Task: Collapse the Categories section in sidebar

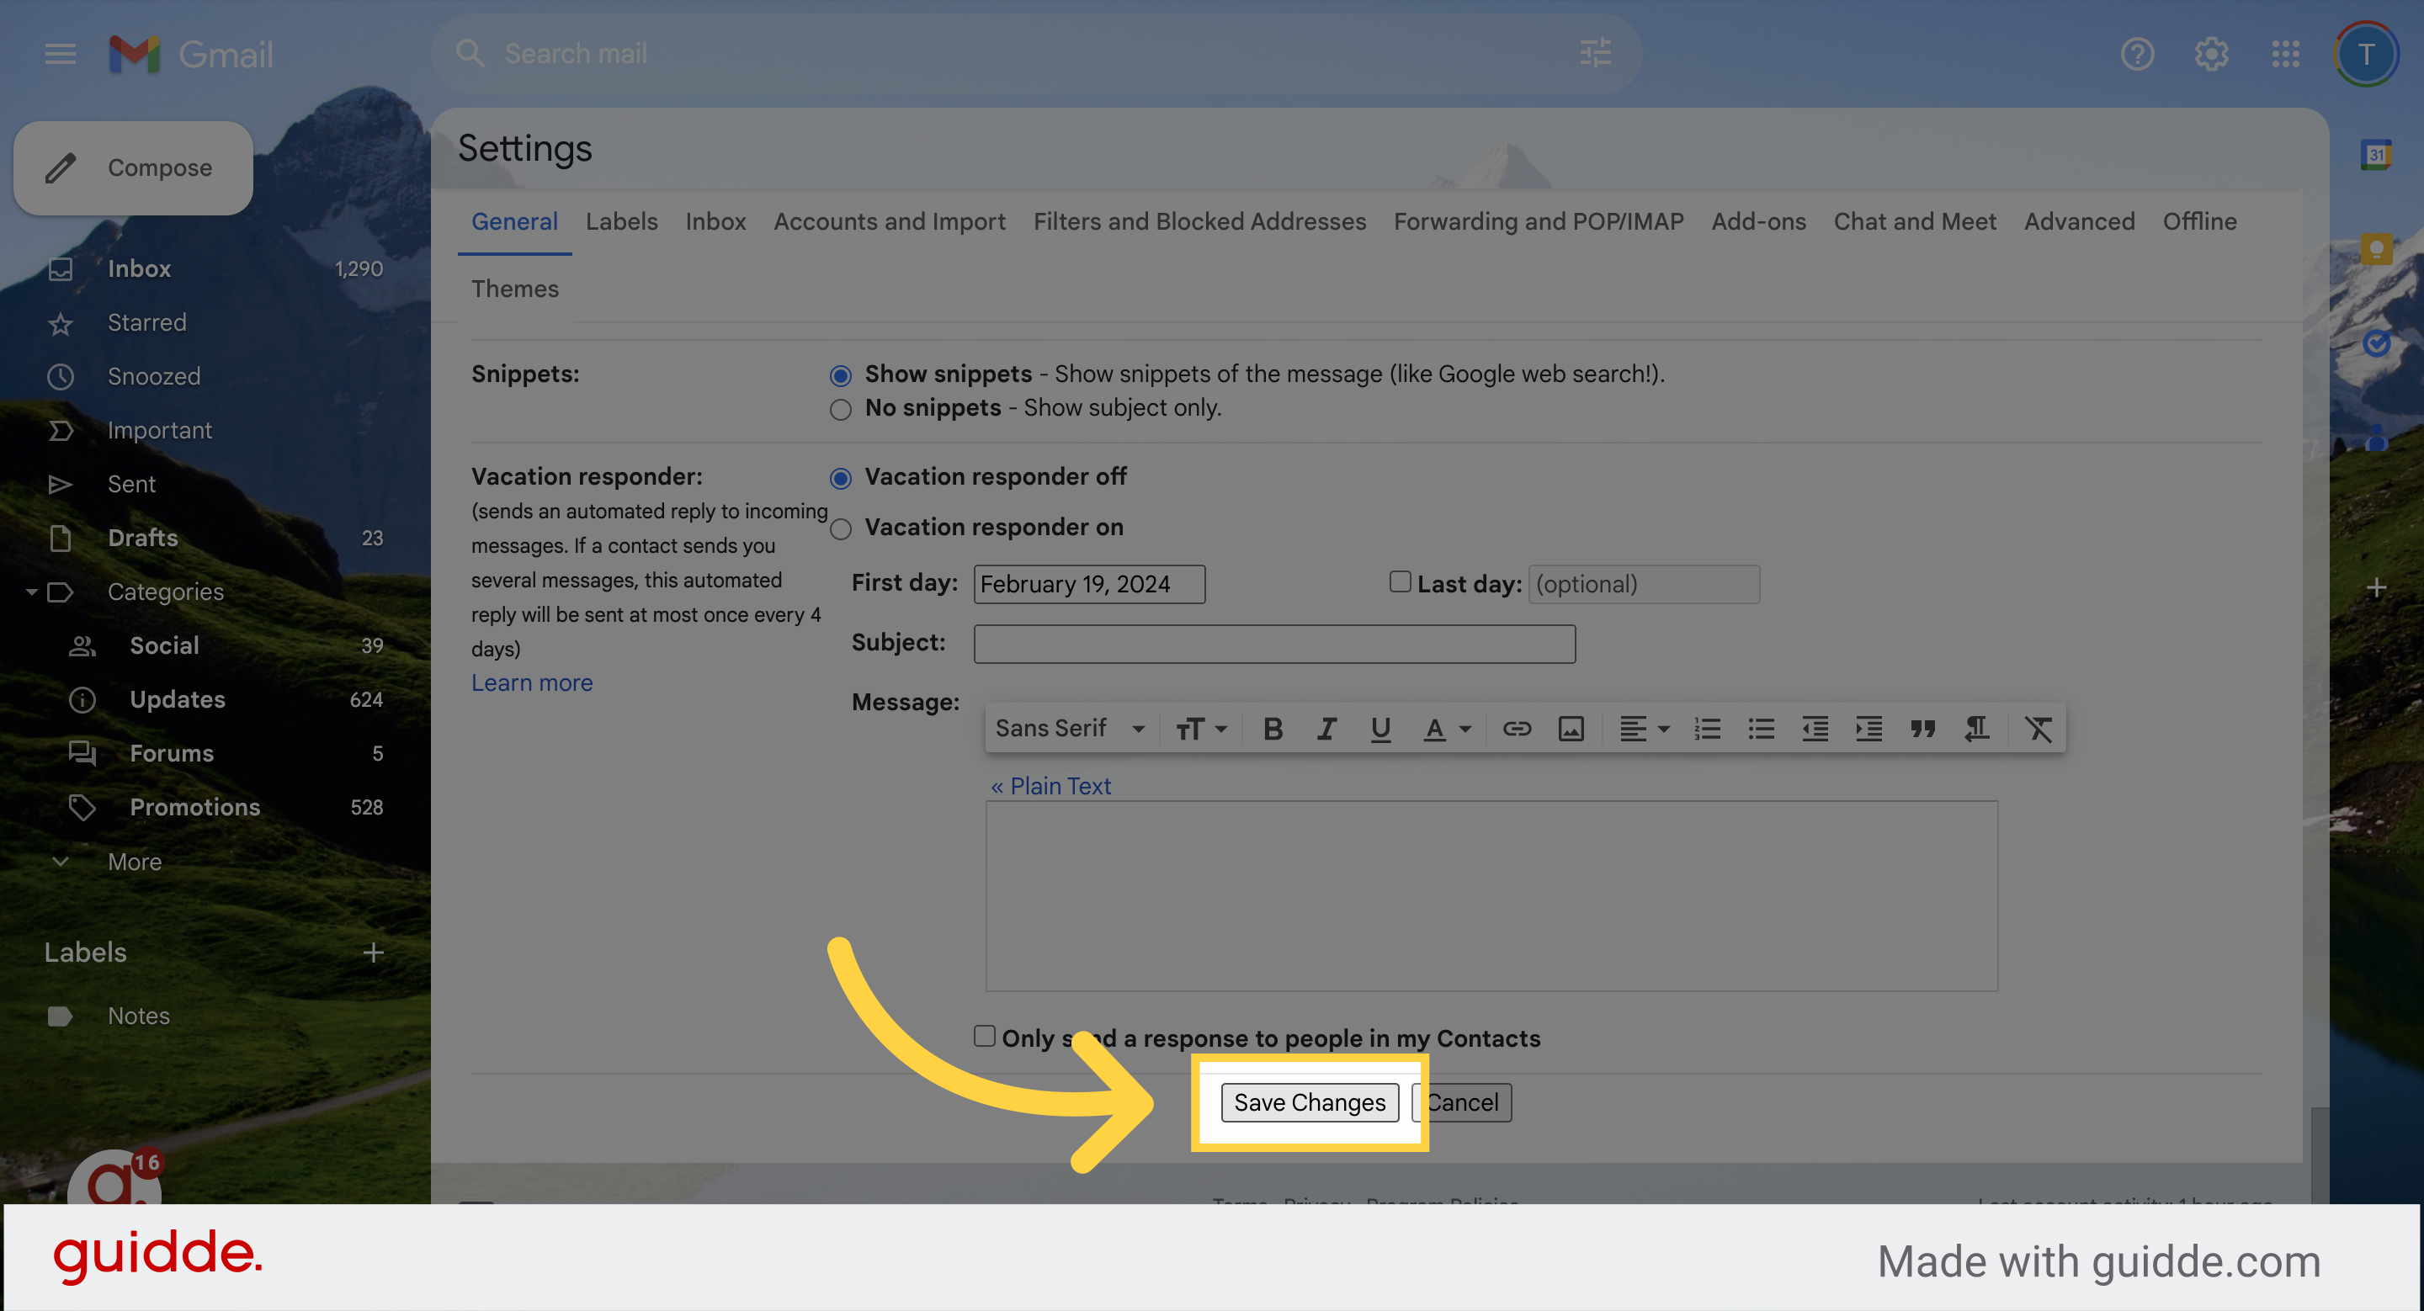Action: click(x=31, y=592)
